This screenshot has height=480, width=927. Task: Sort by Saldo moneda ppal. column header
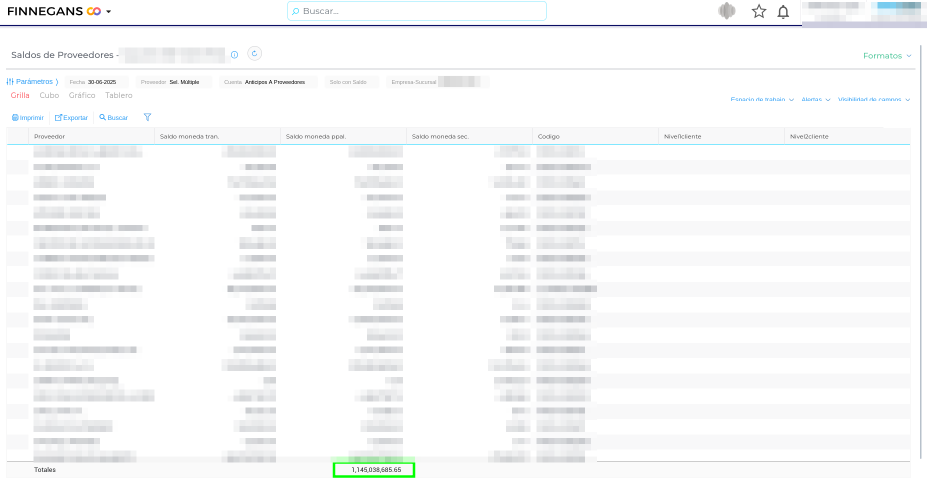tap(316, 136)
